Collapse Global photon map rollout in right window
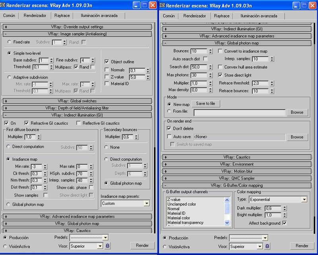Viewport: 318px width, 255px height. (x=237, y=43)
